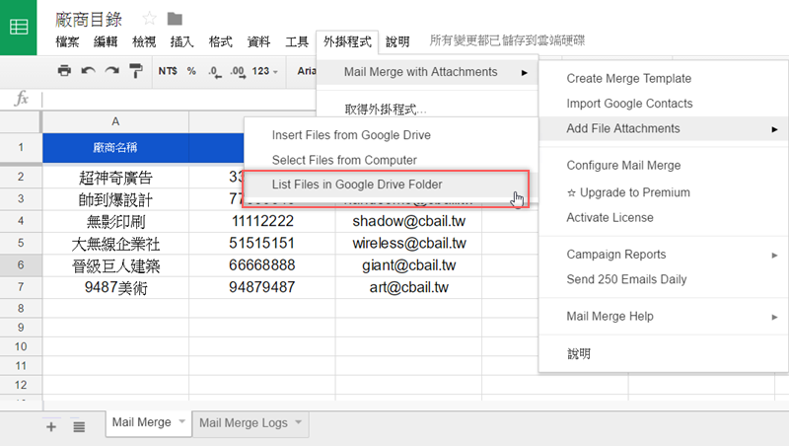Click the print icon in the toolbar
This screenshot has width=789, height=446.
64,71
